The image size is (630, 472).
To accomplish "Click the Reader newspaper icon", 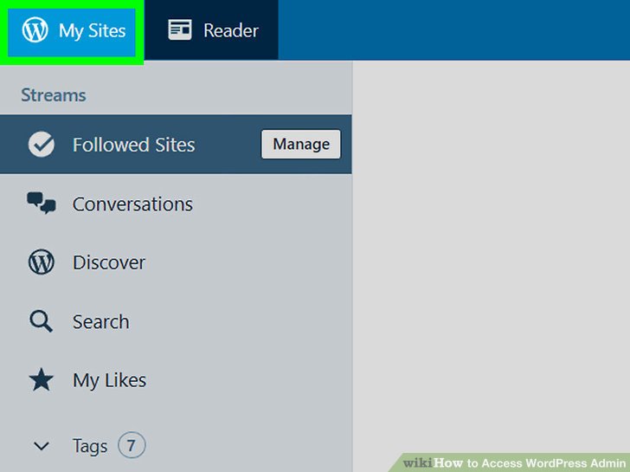I will tap(180, 29).
